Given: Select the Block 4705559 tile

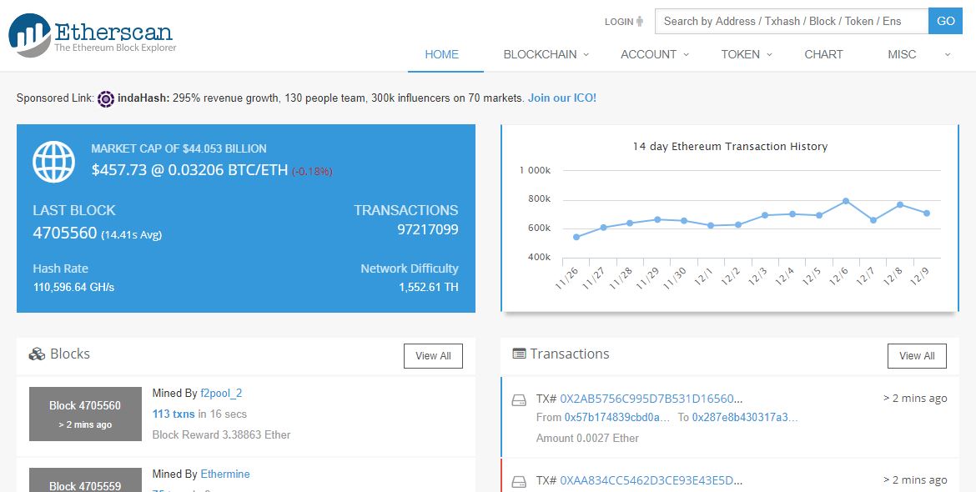Looking at the screenshot, I should pos(85,480).
